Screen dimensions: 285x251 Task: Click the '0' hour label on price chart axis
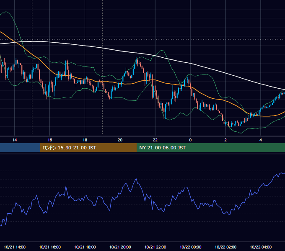click(190, 140)
